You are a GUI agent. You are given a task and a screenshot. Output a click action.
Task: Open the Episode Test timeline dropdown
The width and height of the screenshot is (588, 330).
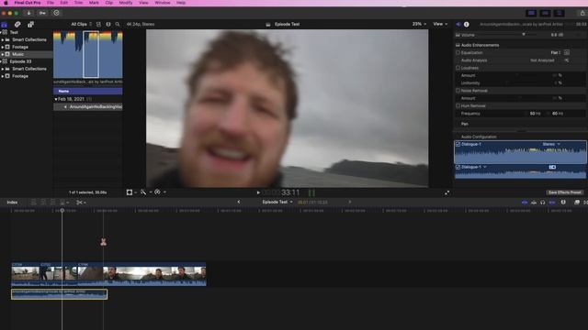[x=277, y=202]
